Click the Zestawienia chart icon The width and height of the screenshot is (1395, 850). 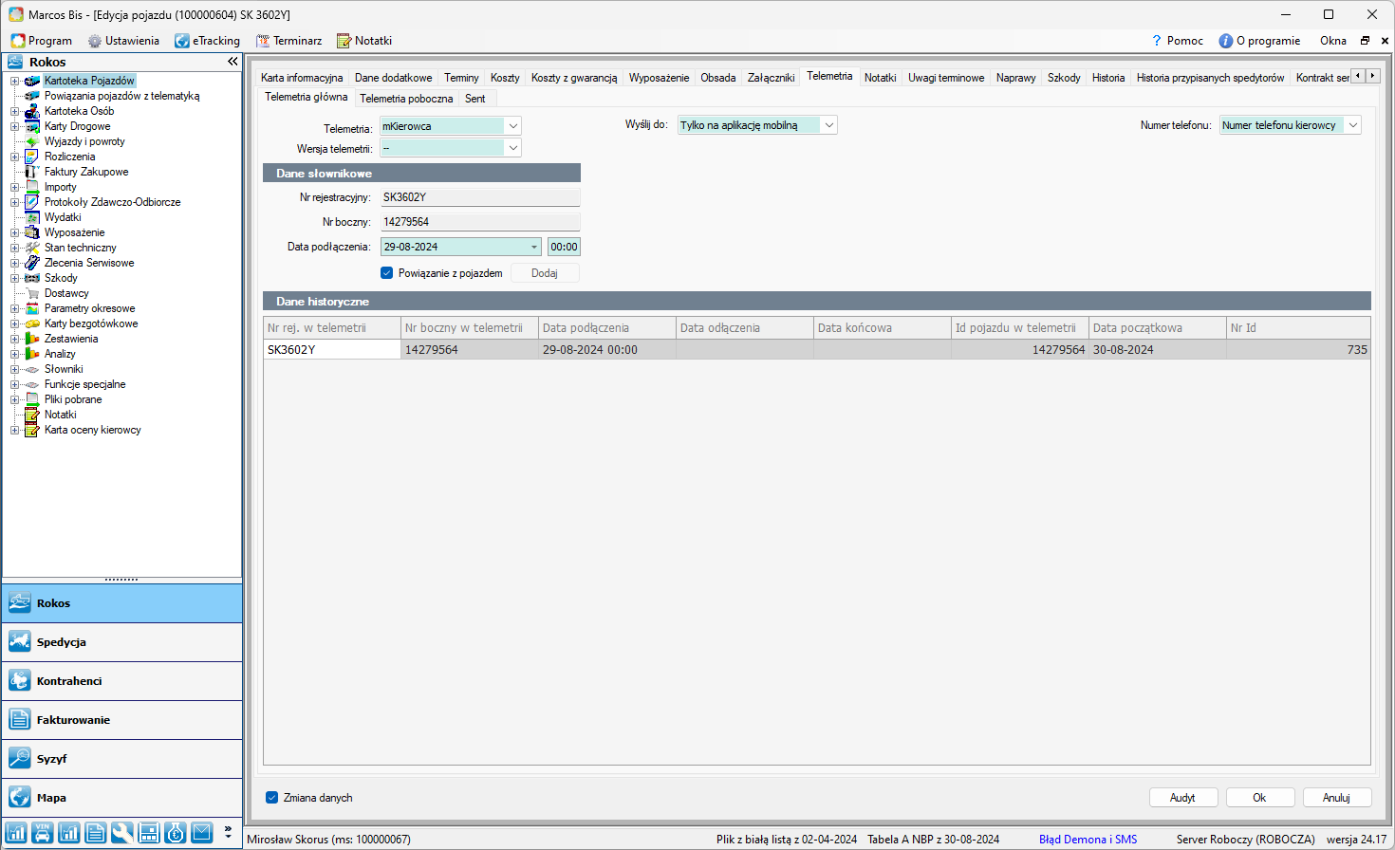32,339
